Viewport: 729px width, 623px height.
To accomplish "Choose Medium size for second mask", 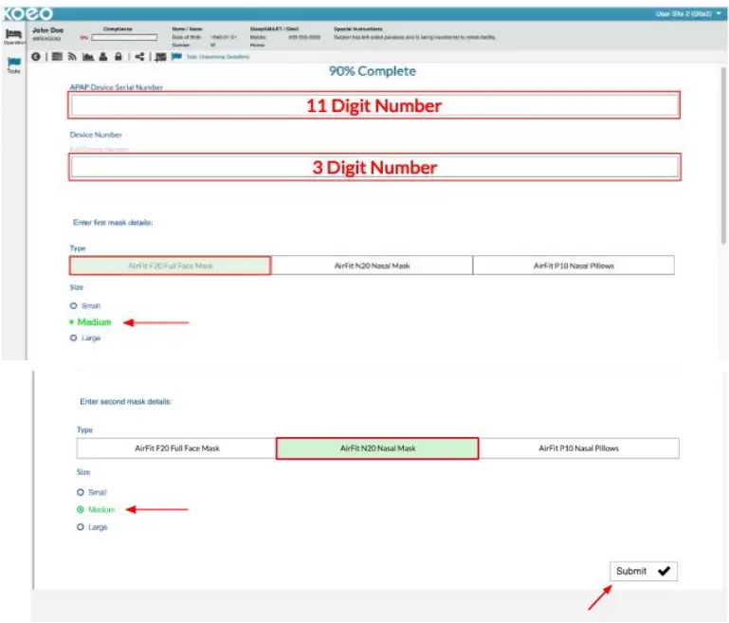I will 96,509.
